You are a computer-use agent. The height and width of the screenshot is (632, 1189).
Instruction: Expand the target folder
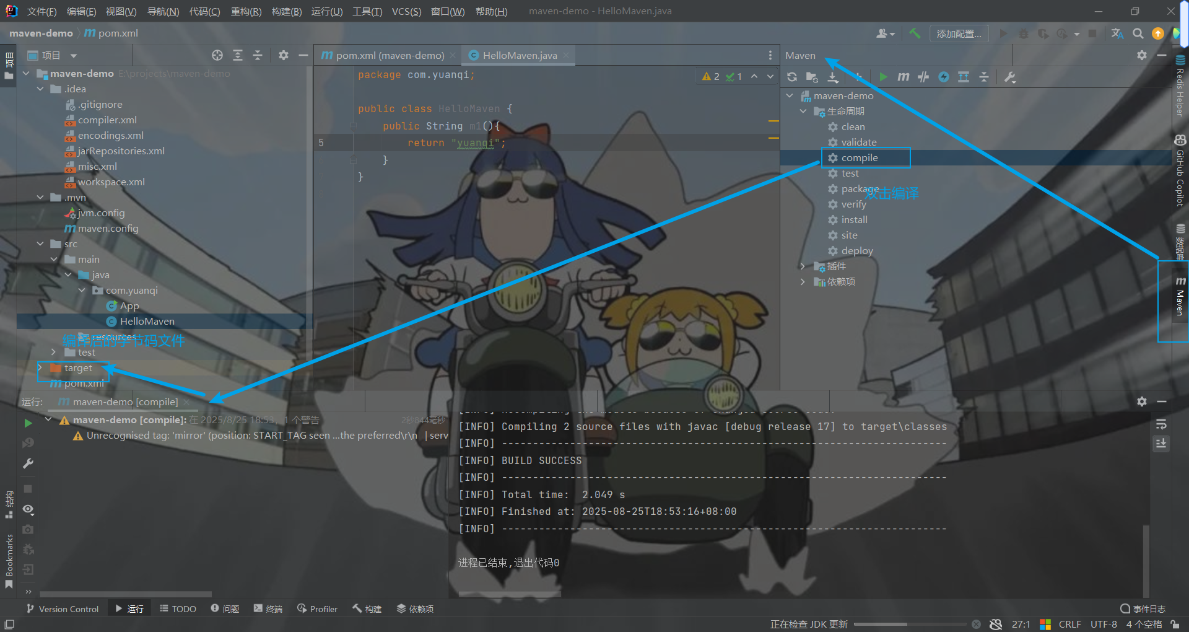[x=40, y=367]
